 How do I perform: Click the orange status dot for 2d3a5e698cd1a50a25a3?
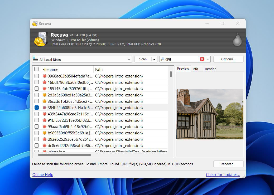point(45,95)
